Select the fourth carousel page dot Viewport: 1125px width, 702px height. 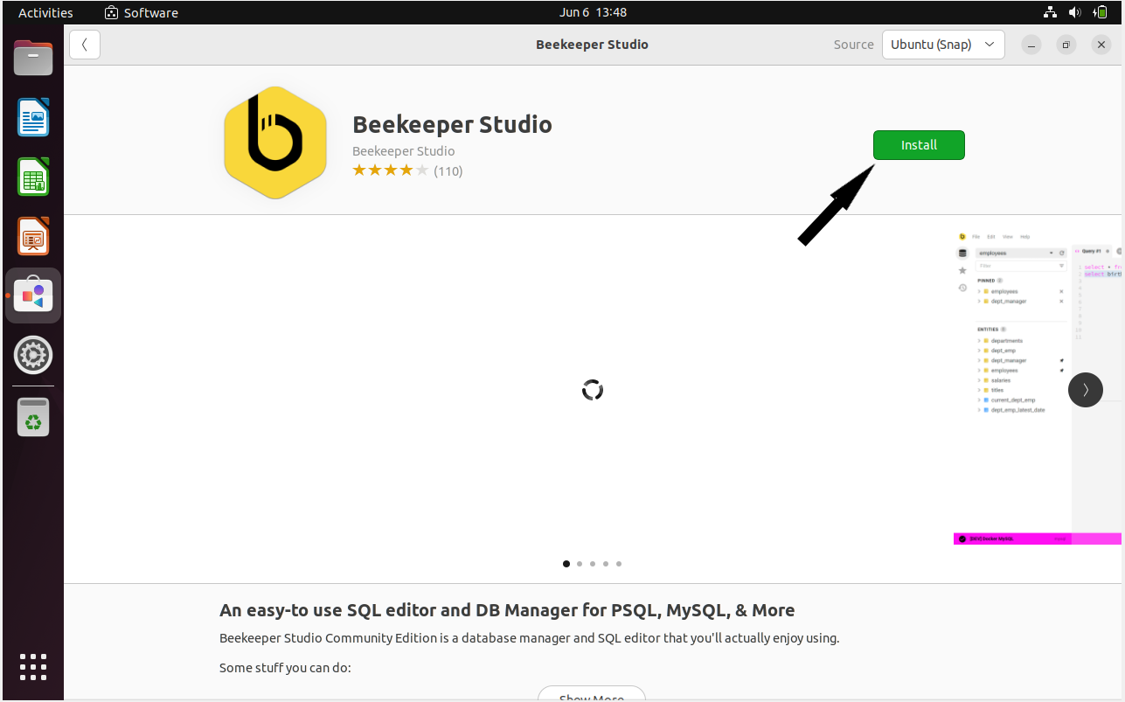click(606, 564)
